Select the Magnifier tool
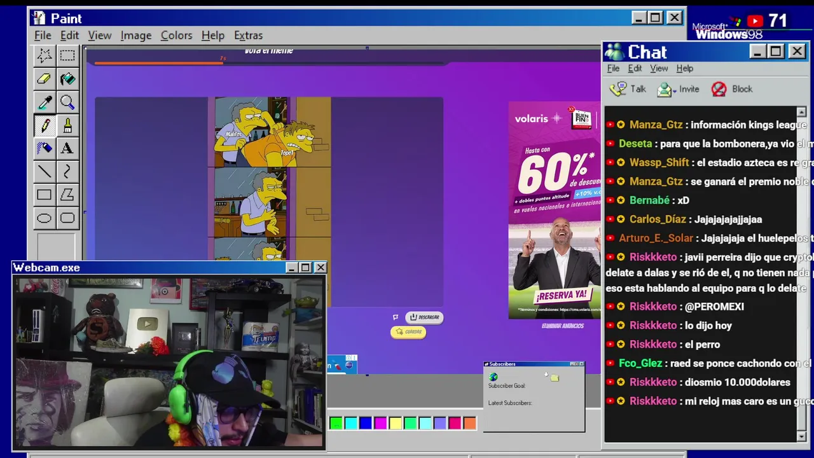The width and height of the screenshot is (814, 458). (67, 102)
